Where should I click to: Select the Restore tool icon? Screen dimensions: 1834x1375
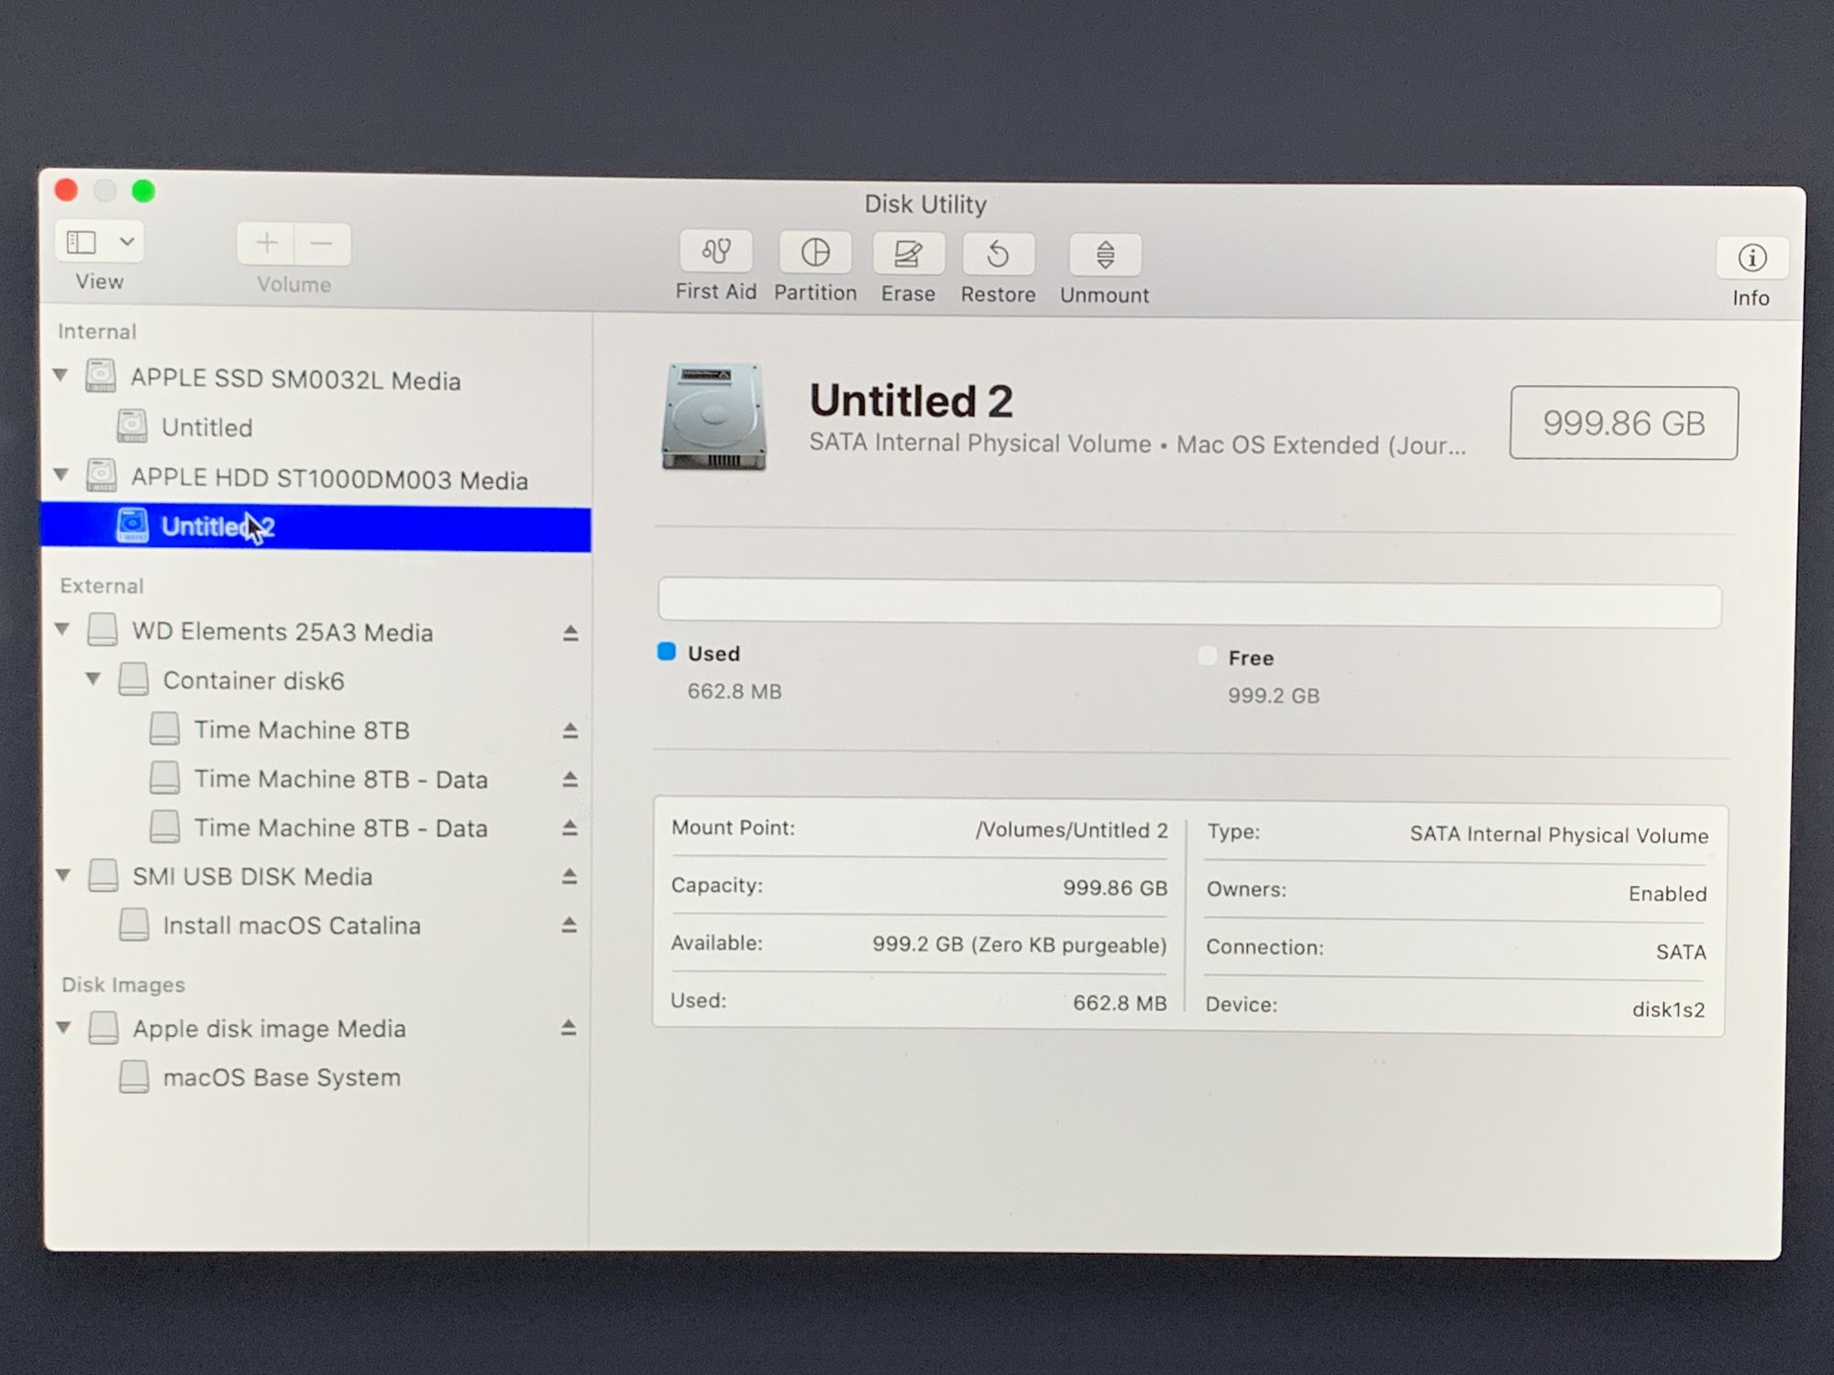point(998,255)
